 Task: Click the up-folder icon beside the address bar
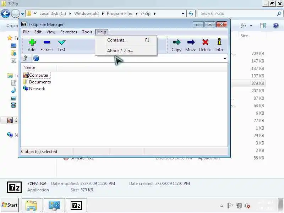point(25,58)
